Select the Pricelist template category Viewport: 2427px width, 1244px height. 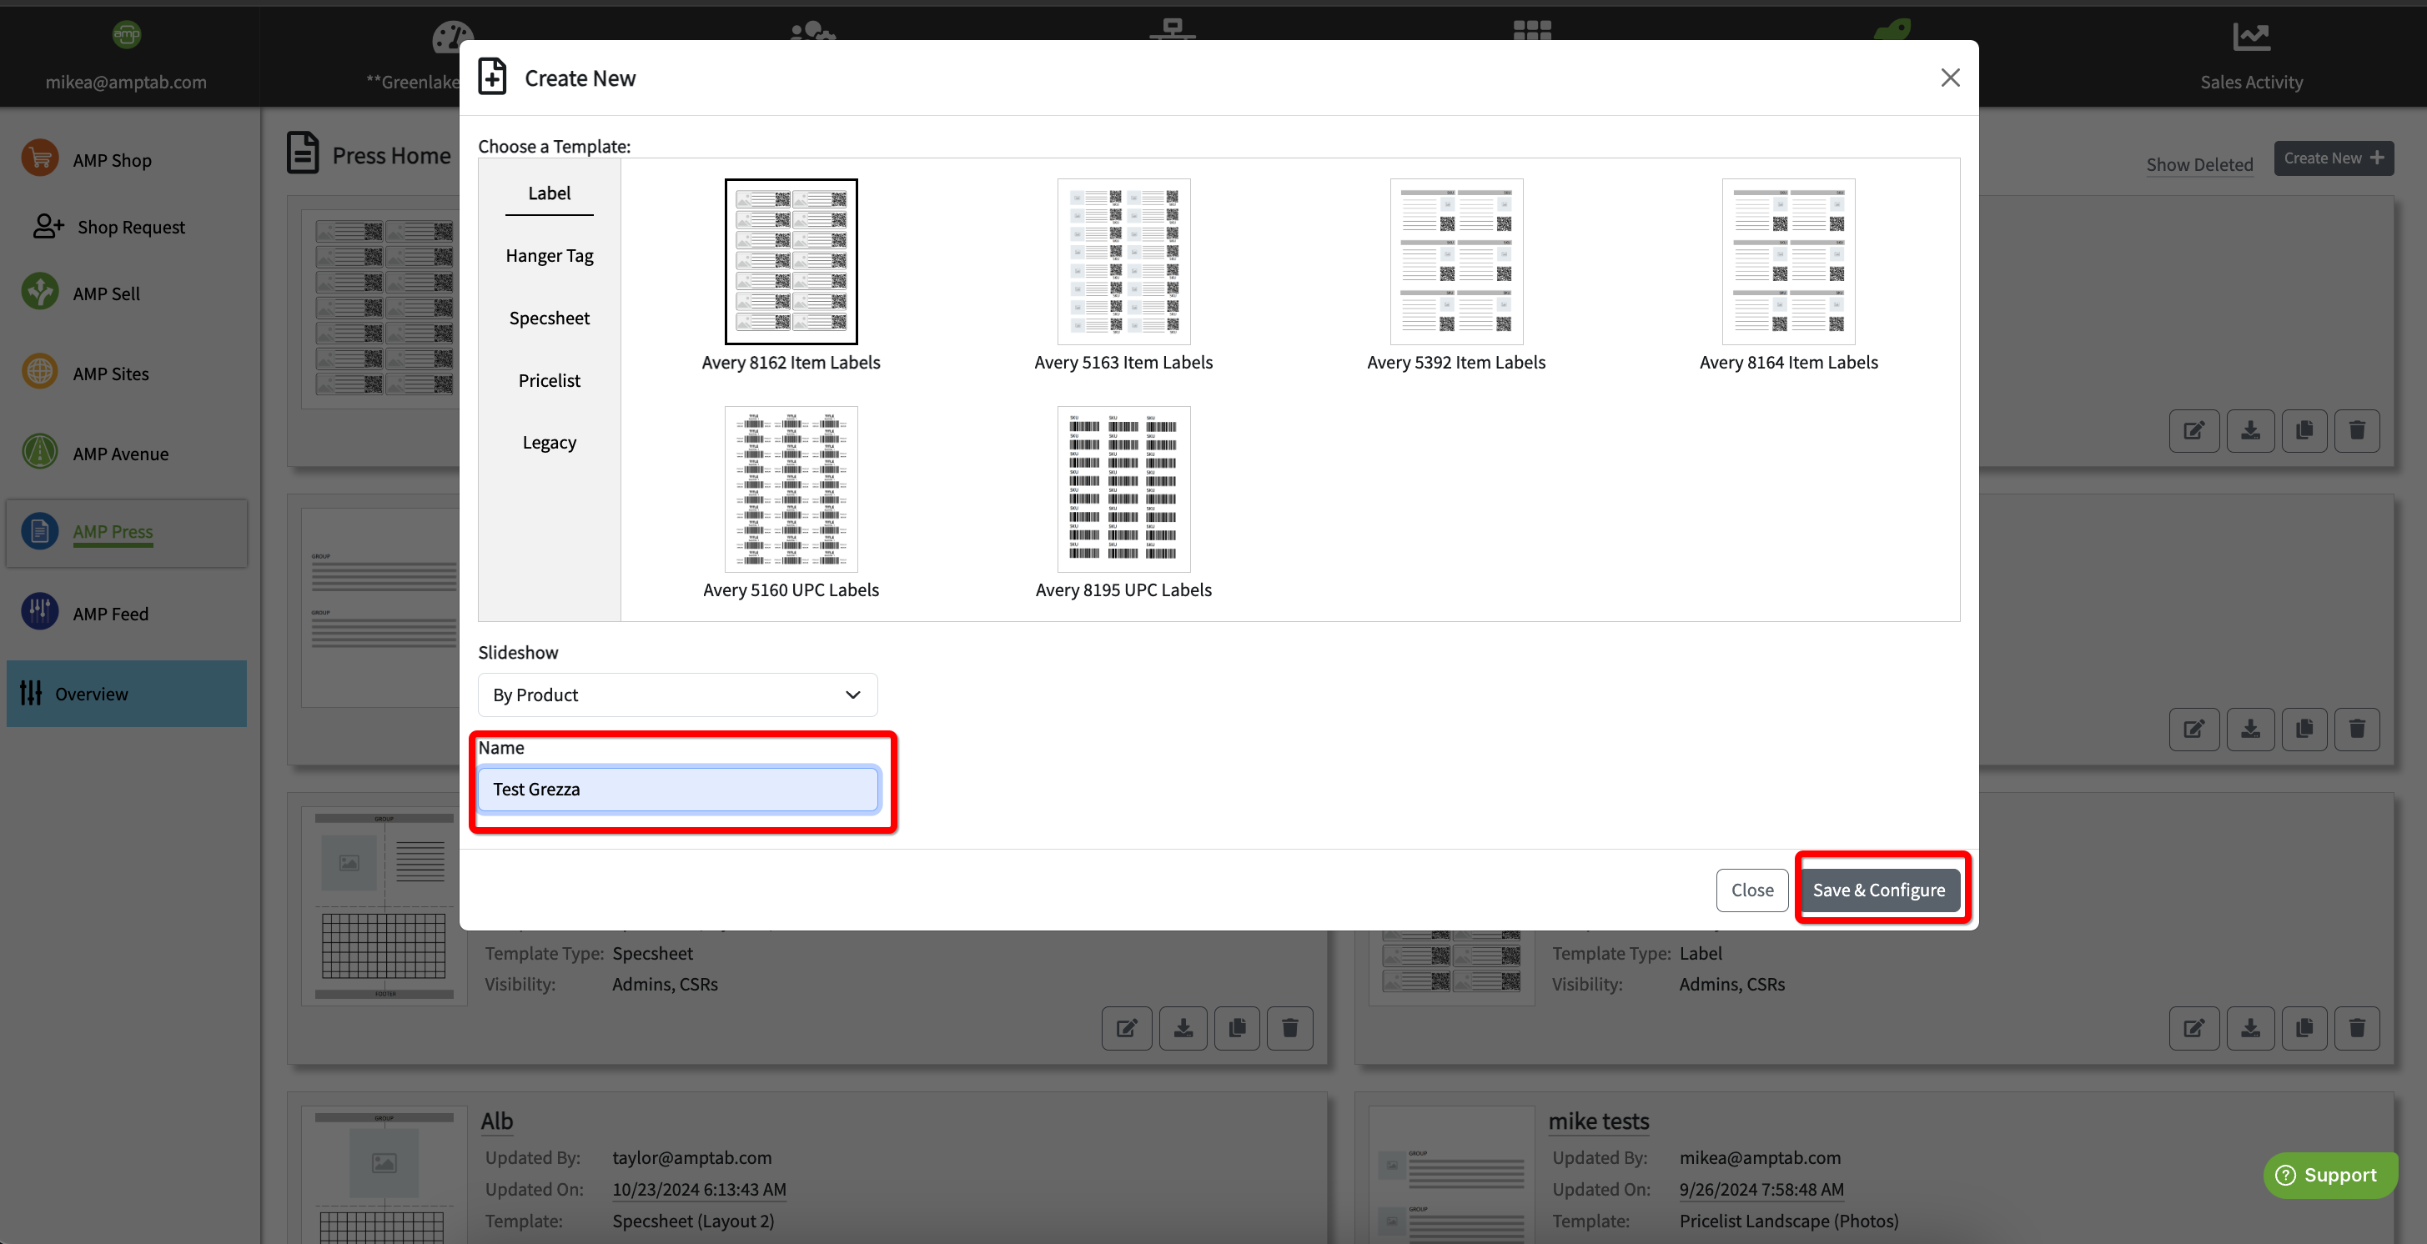point(550,380)
